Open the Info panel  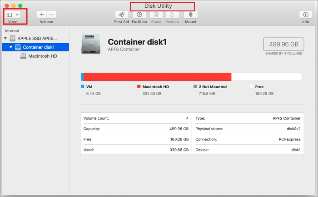click(x=306, y=15)
